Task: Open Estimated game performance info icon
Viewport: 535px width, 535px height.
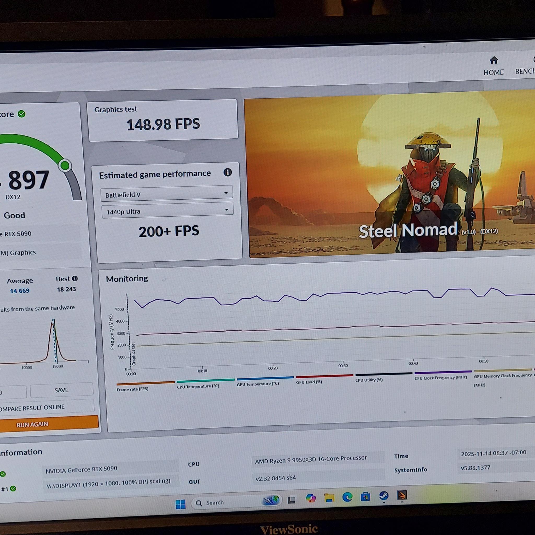Action: click(x=228, y=172)
